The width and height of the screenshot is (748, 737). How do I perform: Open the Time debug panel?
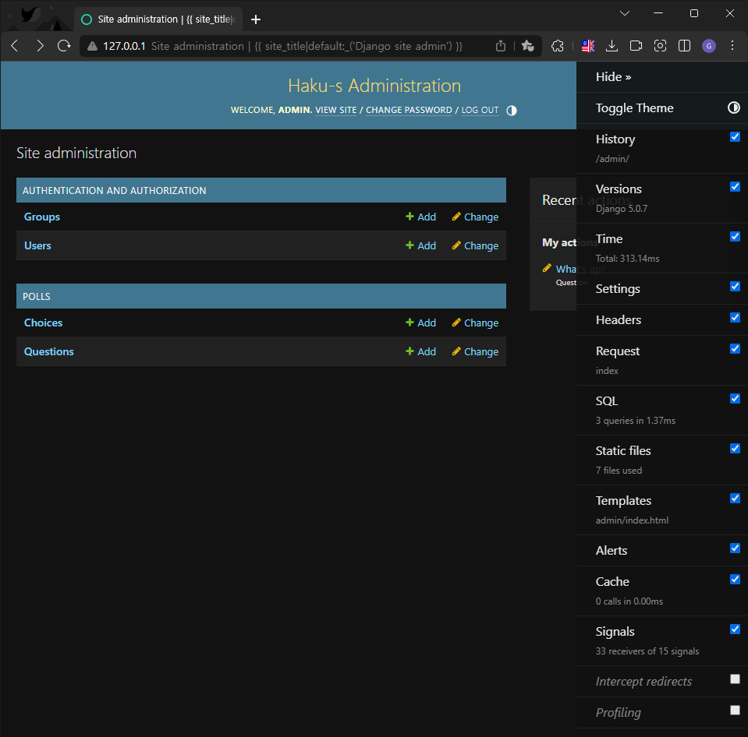pos(609,238)
